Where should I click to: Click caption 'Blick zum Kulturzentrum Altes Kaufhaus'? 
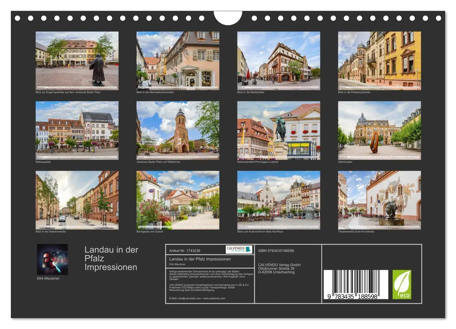(260, 232)
